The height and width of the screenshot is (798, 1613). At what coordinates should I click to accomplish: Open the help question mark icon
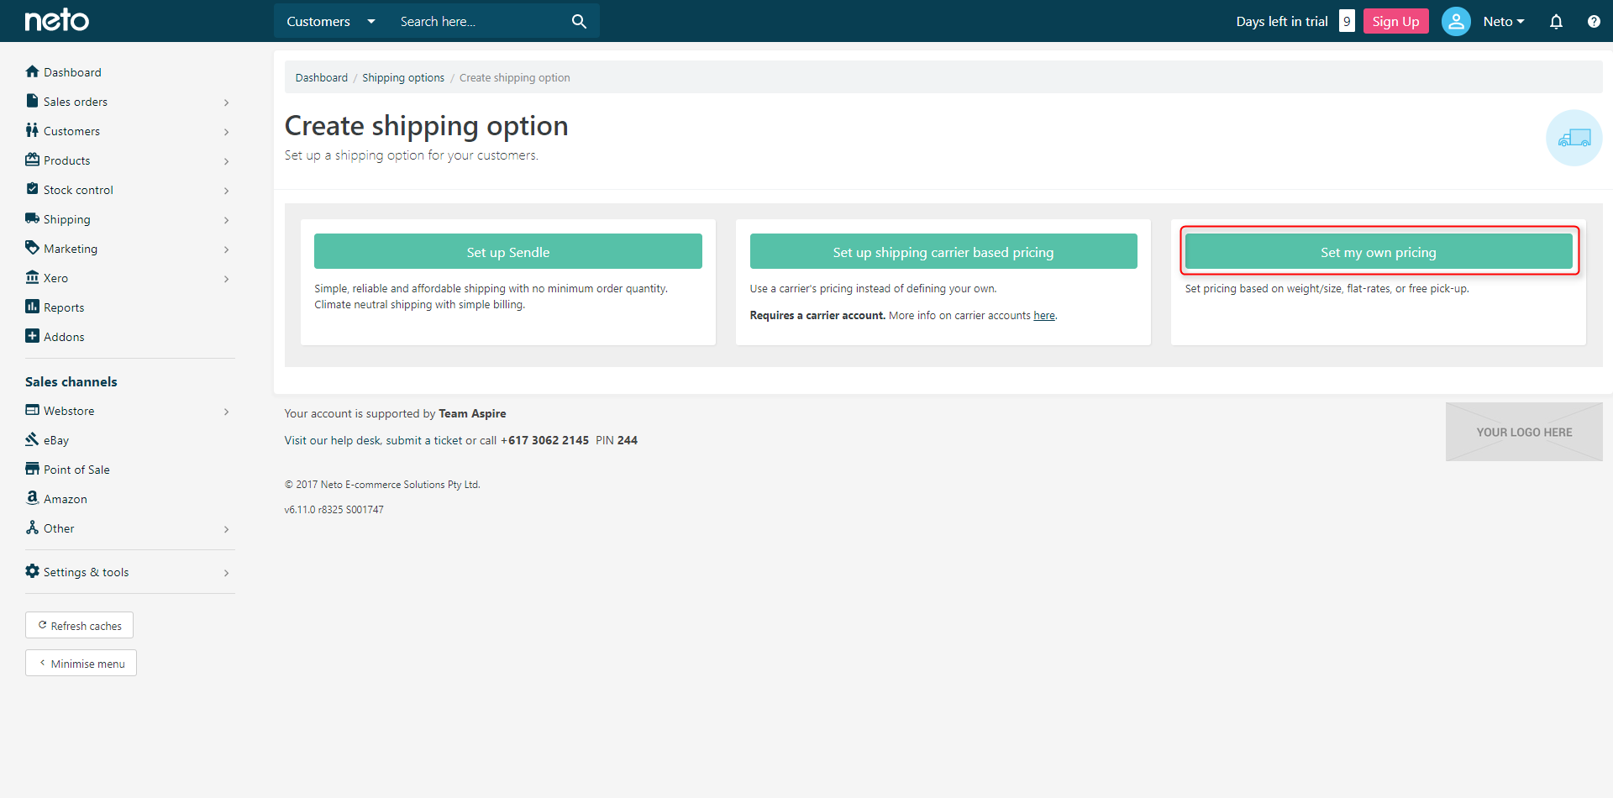pyautogui.click(x=1594, y=21)
